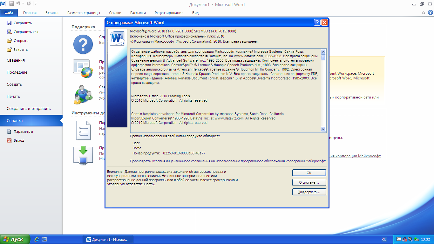Viewport: 434px width, 244px height.
Task: Switch to the Ссылки ribbon tab
Action: 115,13
